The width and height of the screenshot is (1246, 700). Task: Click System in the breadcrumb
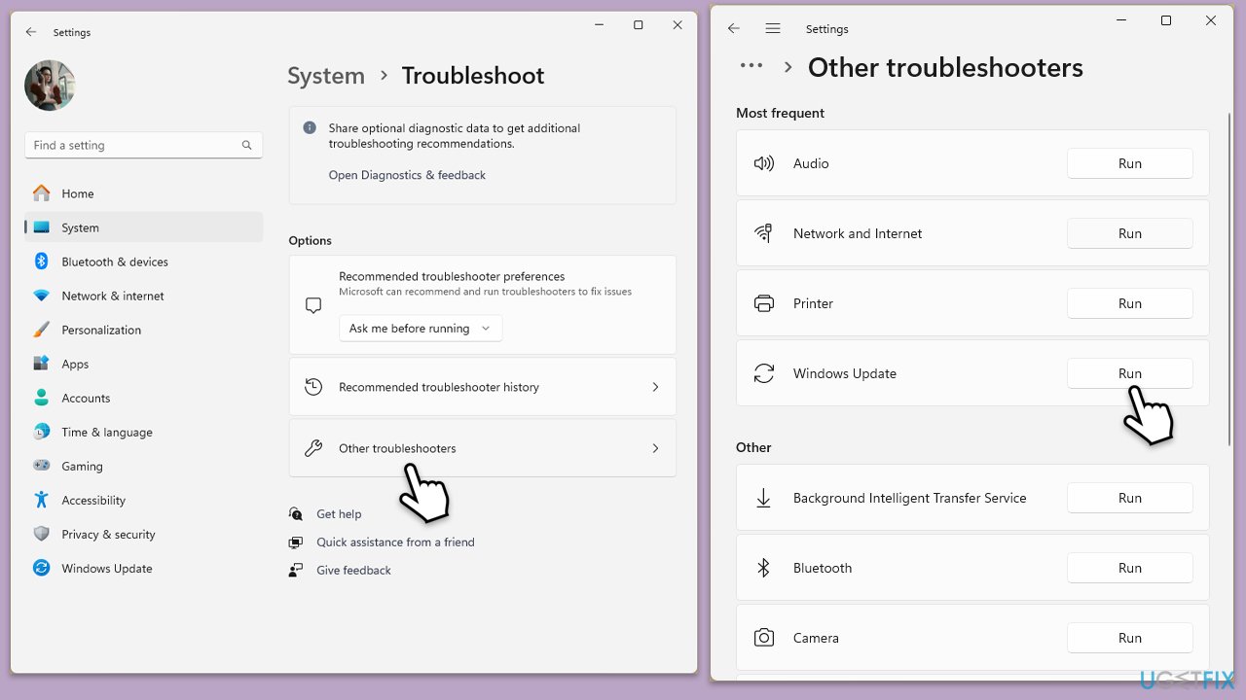[326, 76]
